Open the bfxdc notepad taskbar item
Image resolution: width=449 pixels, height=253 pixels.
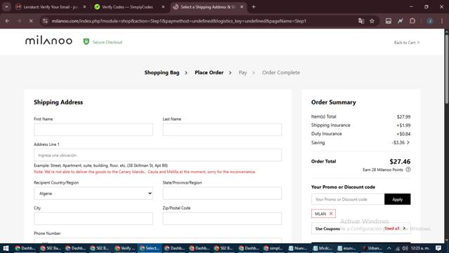pos(323,248)
